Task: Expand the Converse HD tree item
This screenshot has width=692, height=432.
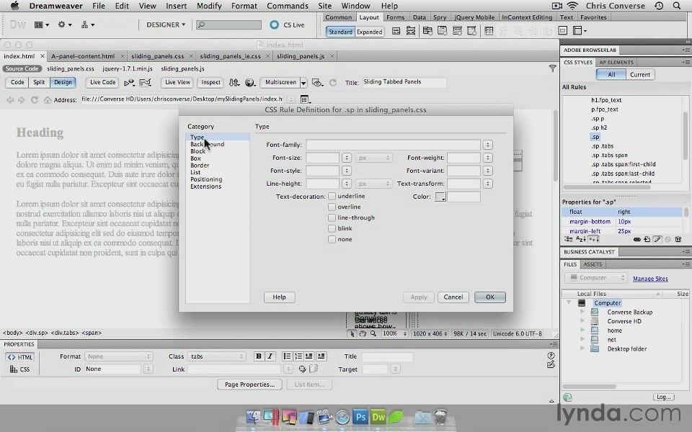Action: tap(582, 321)
